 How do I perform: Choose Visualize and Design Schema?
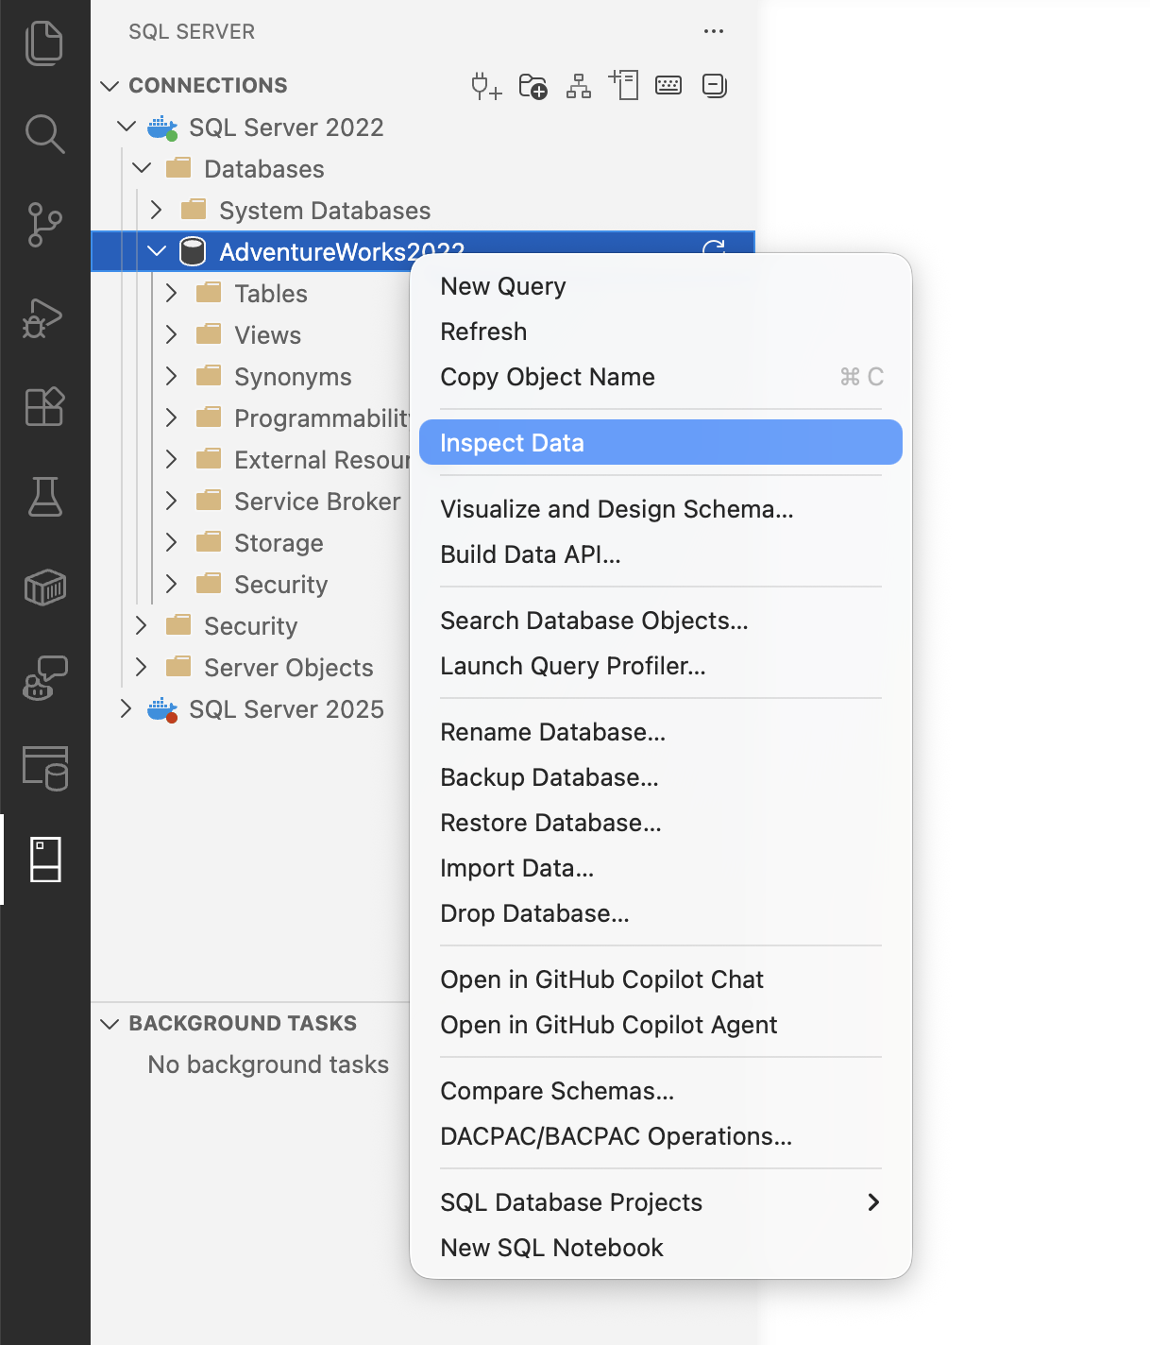pos(660,509)
